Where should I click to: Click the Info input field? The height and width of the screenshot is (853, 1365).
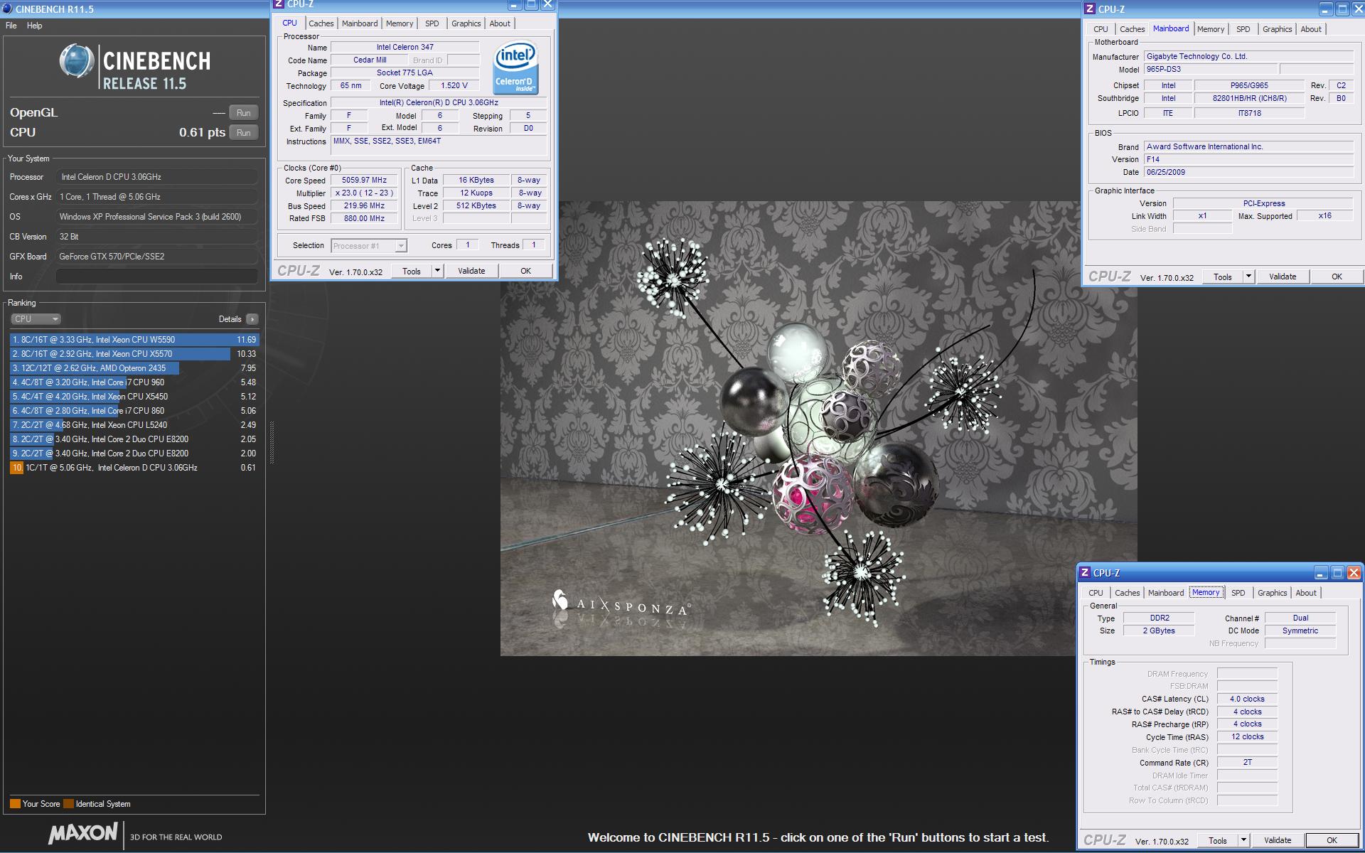pos(156,277)
